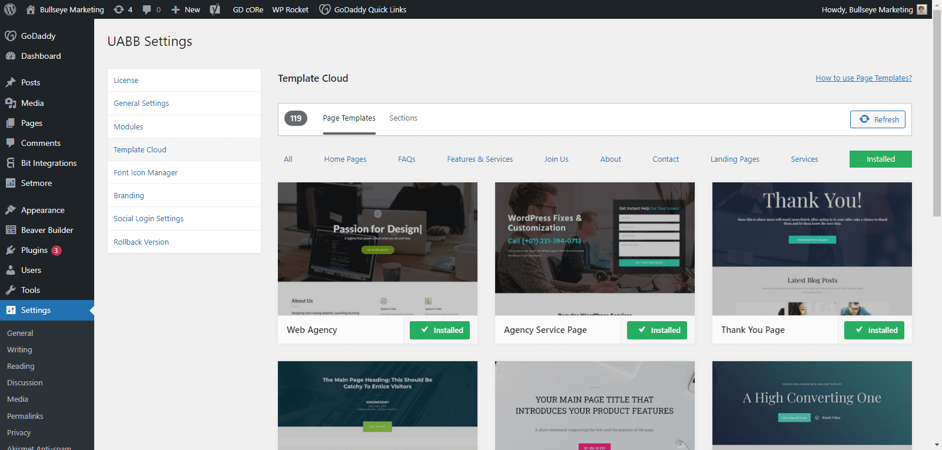Open the Yoast SEO icon in admin bar
Screen dimensions: 942x450
pyautogui.click(x=215, y=9)
